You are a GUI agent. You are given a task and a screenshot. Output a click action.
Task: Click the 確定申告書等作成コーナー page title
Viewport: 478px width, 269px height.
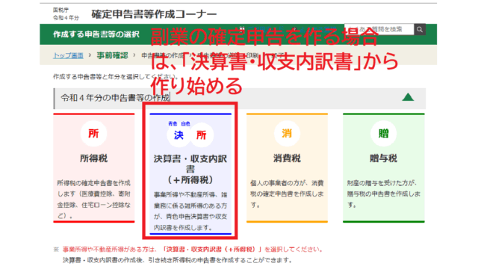coord(154,14)
